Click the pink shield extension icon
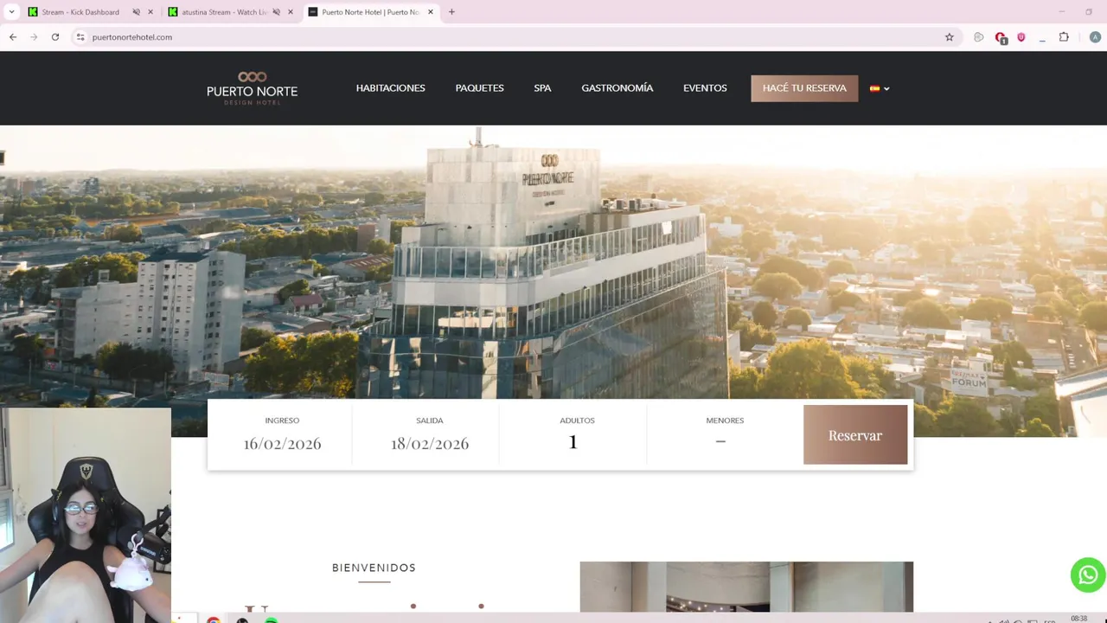The width and height of the screenshot is (1107, 623). [x=1021, y=37]
